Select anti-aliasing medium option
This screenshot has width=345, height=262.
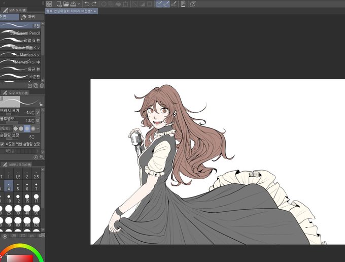(27, 128)
